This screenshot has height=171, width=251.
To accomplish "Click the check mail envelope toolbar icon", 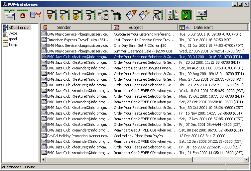I will point(10,15).
